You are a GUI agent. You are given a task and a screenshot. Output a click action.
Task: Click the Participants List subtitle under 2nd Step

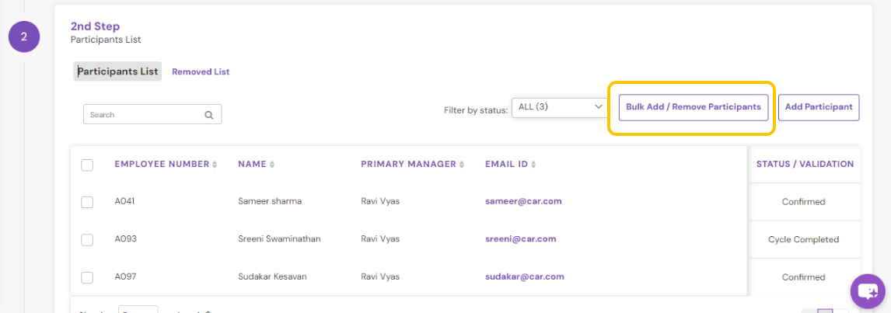coord(106,40)
